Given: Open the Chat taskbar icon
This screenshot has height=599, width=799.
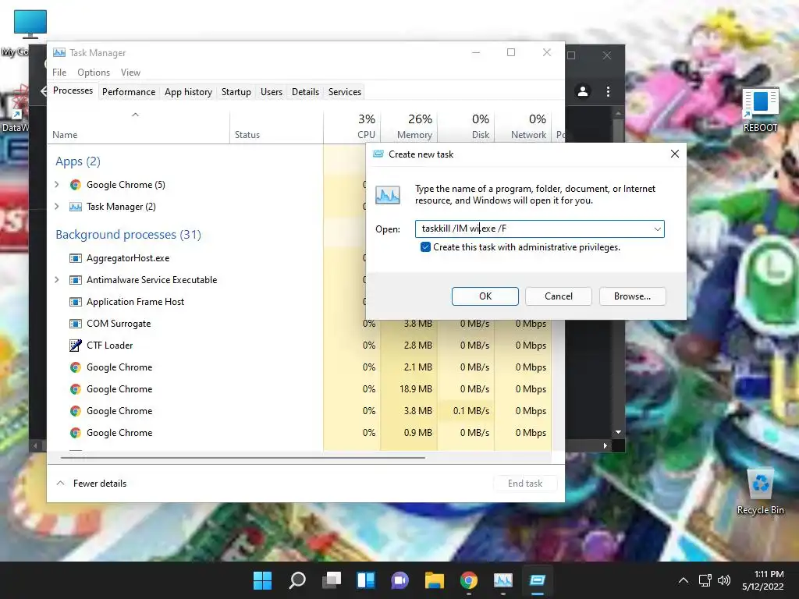Looking at the screenshot, I should click(400, 580).
